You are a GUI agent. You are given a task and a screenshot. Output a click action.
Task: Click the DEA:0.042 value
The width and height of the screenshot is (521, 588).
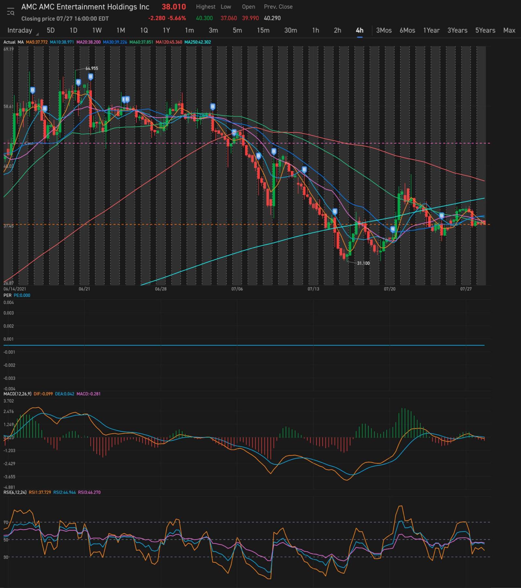pos(65,394)
